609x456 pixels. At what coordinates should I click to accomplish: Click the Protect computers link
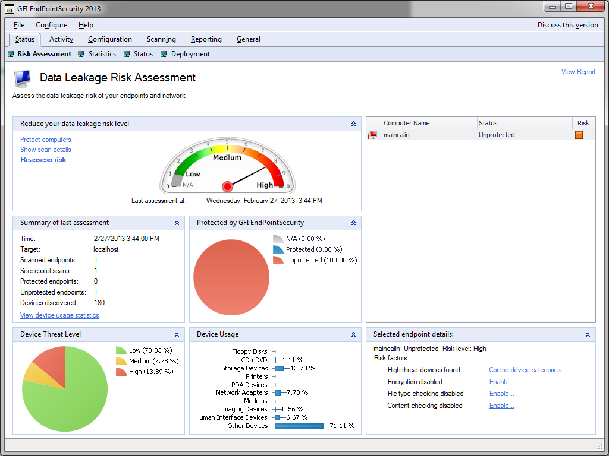(46, 140)
